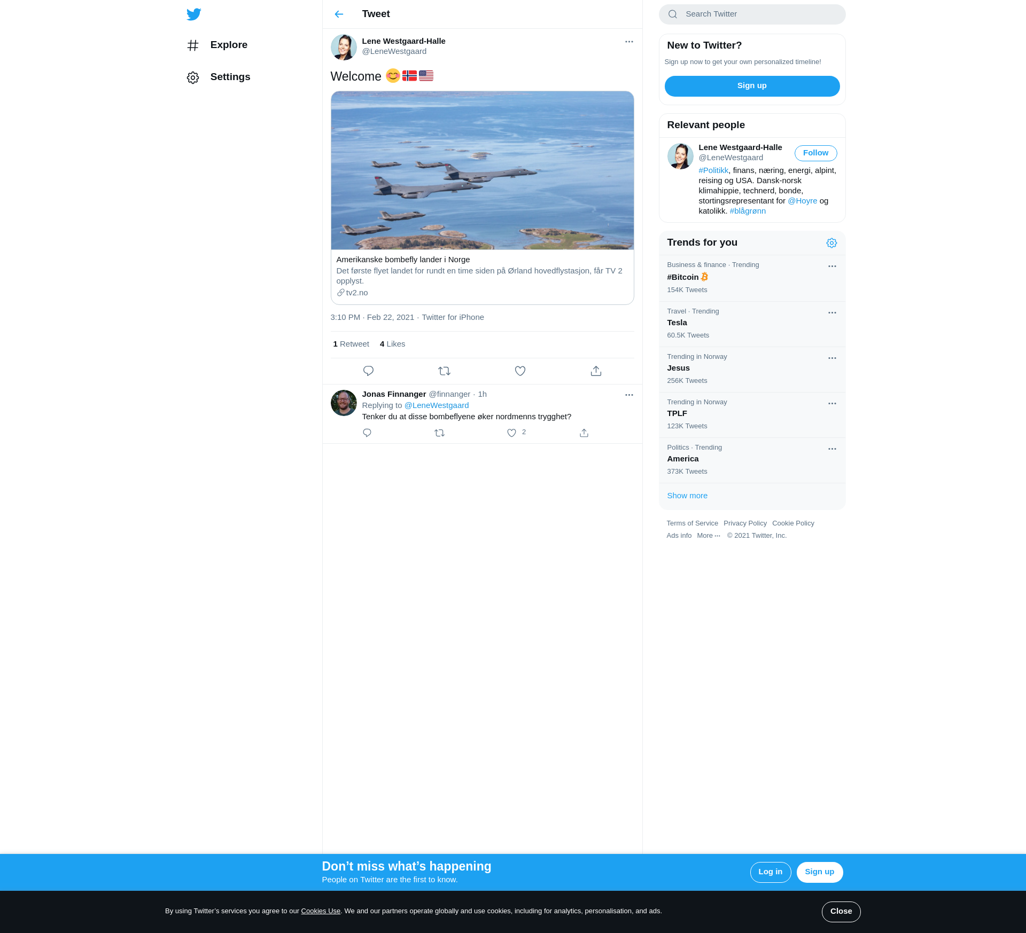The width and height of the screenshot is (1026, 933).
Task: Like the main Welcome tweet
Action: 520,371
